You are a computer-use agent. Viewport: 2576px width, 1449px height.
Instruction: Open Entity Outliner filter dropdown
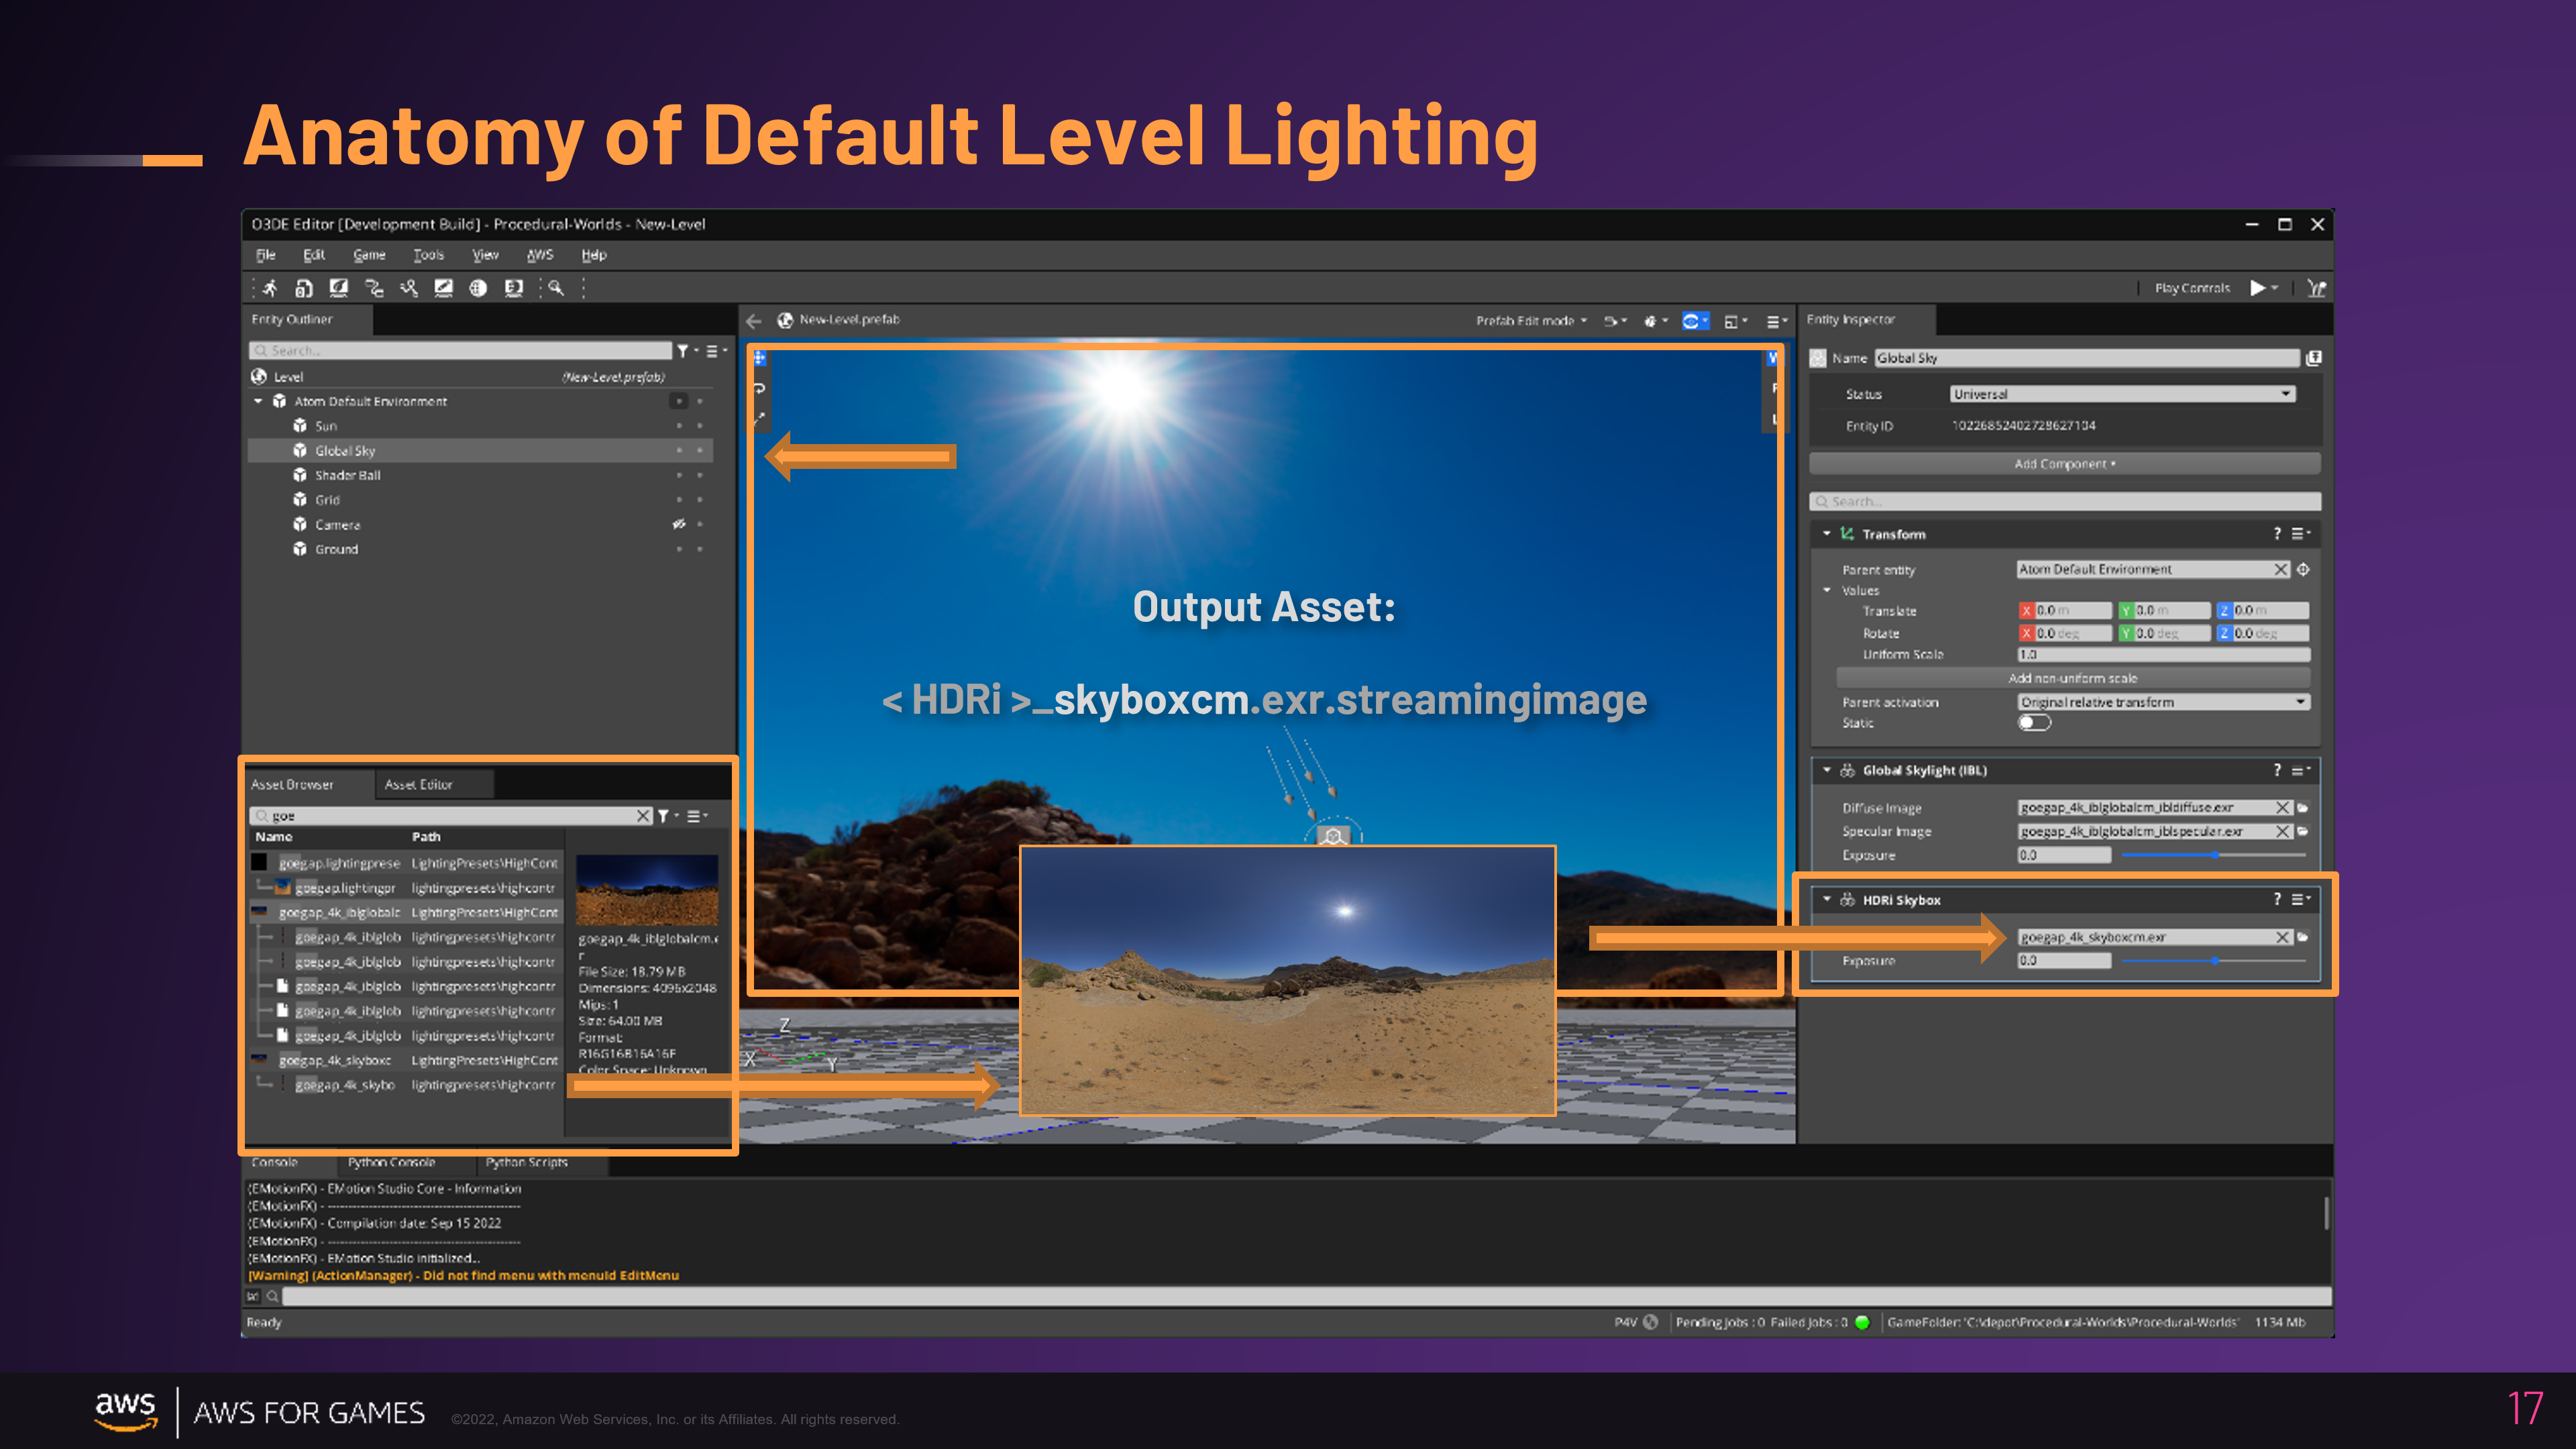(x=687, y=351)
